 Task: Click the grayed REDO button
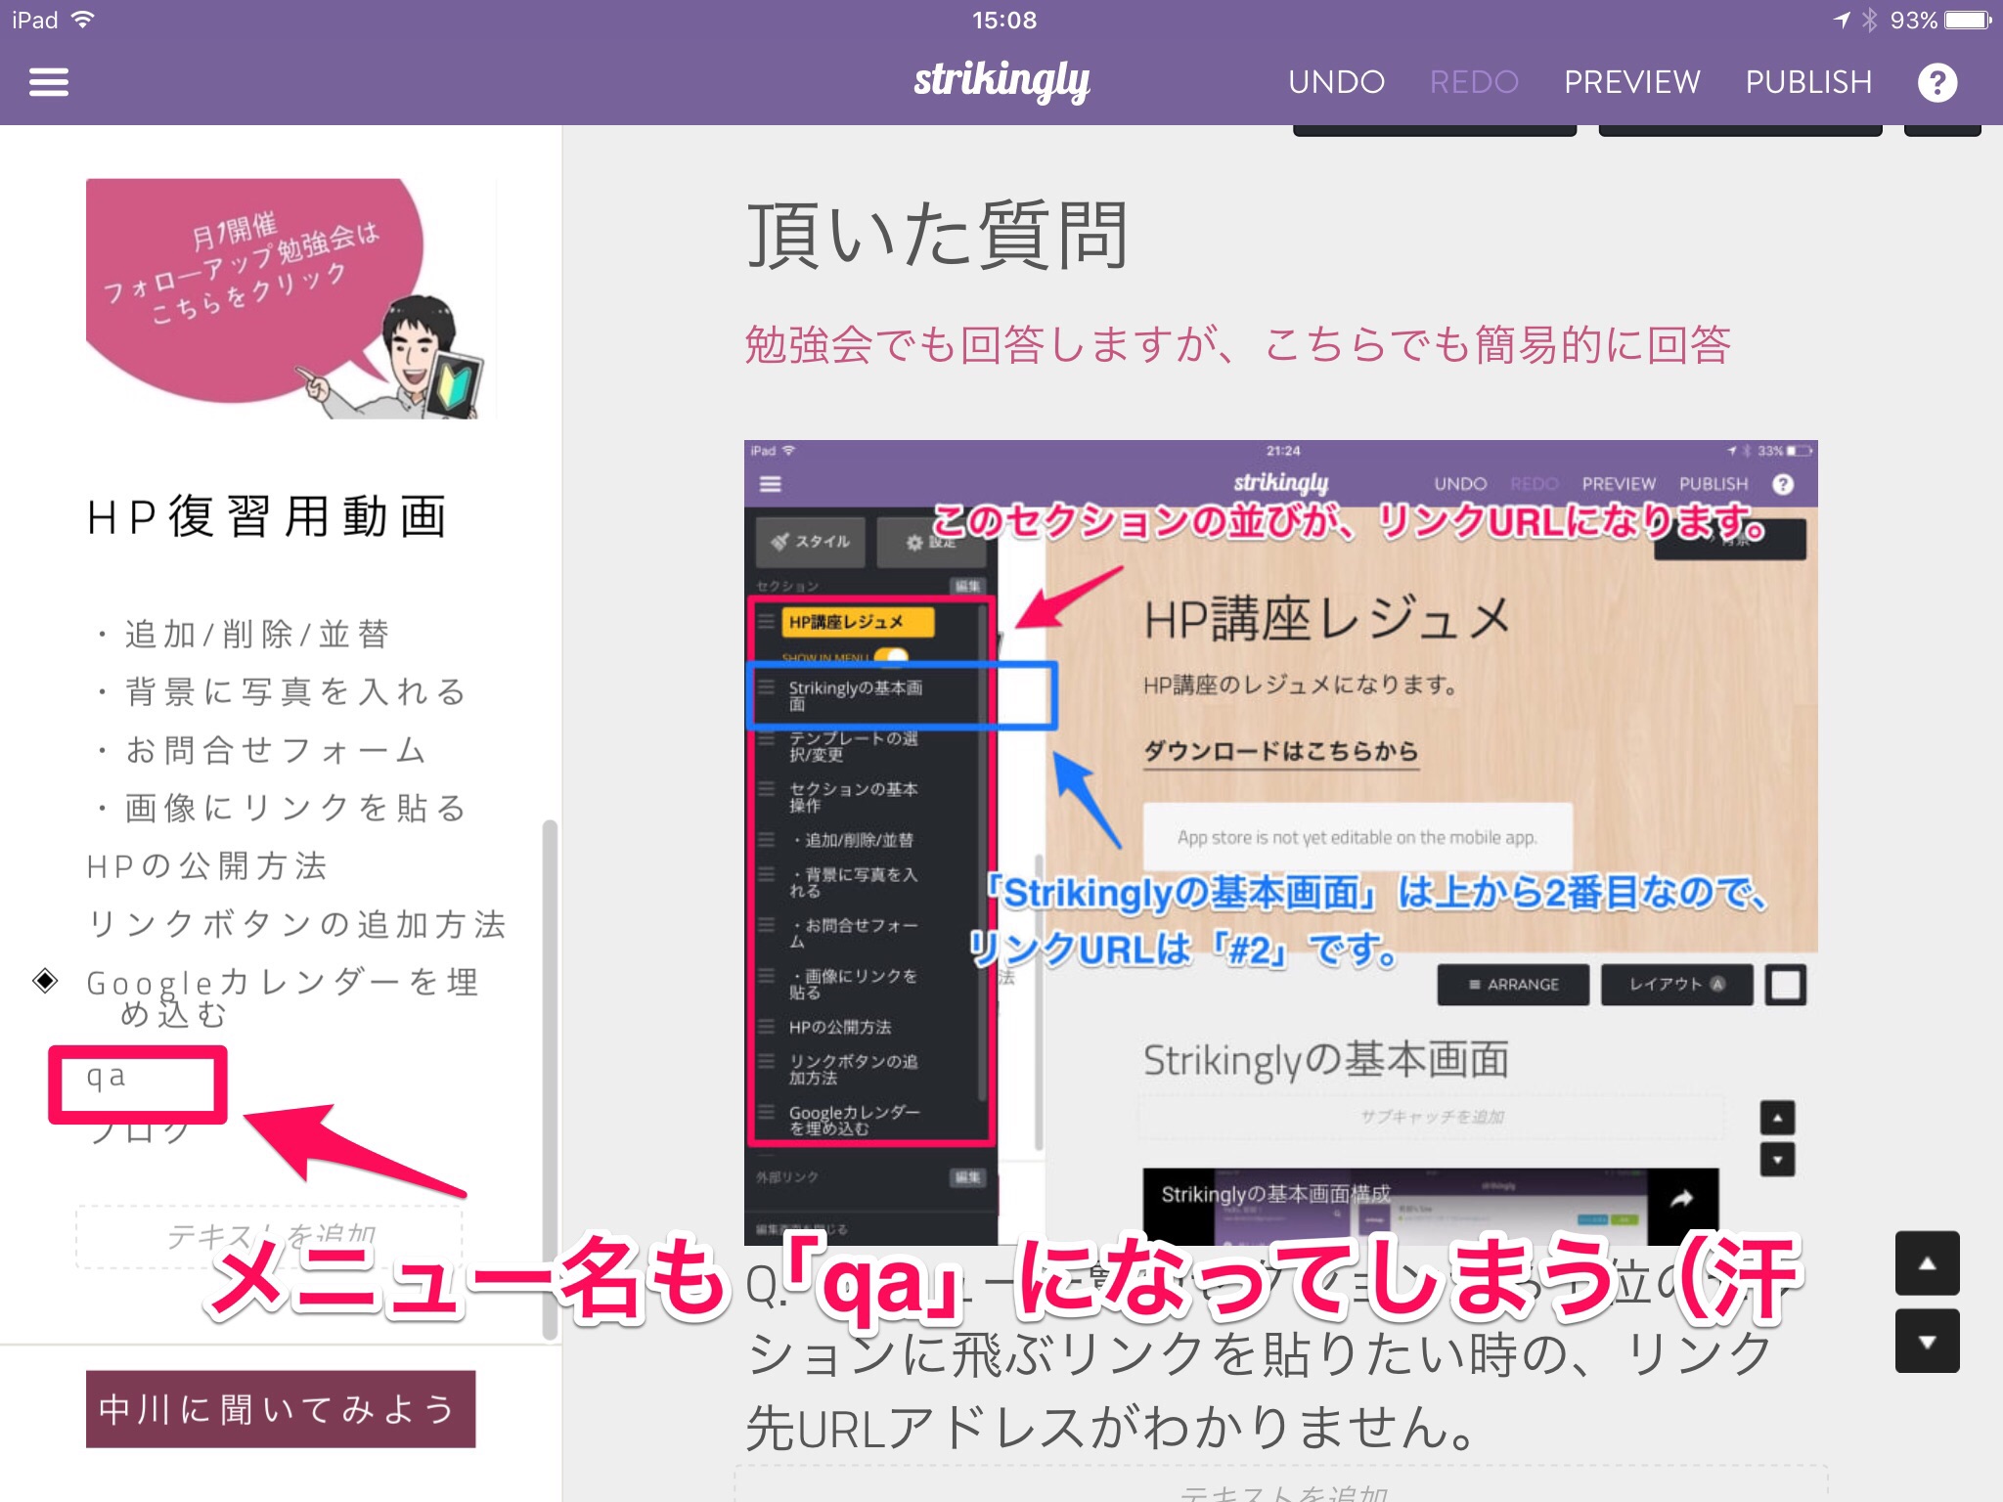click(1474, 82)
